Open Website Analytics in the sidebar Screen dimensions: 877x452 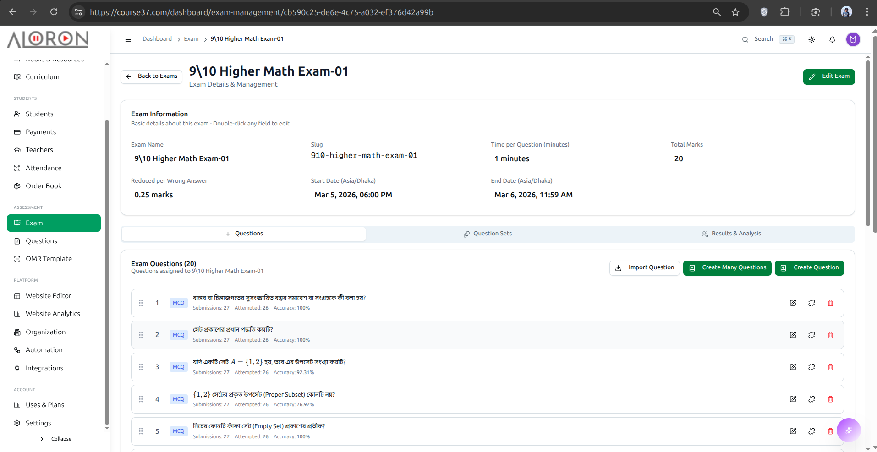pyautogui.click(x=54, y=314)
